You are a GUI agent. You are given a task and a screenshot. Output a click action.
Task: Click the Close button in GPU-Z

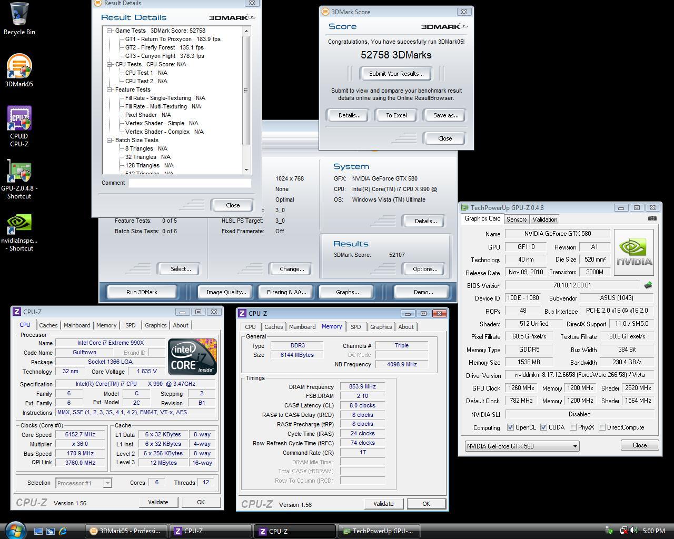640,445
